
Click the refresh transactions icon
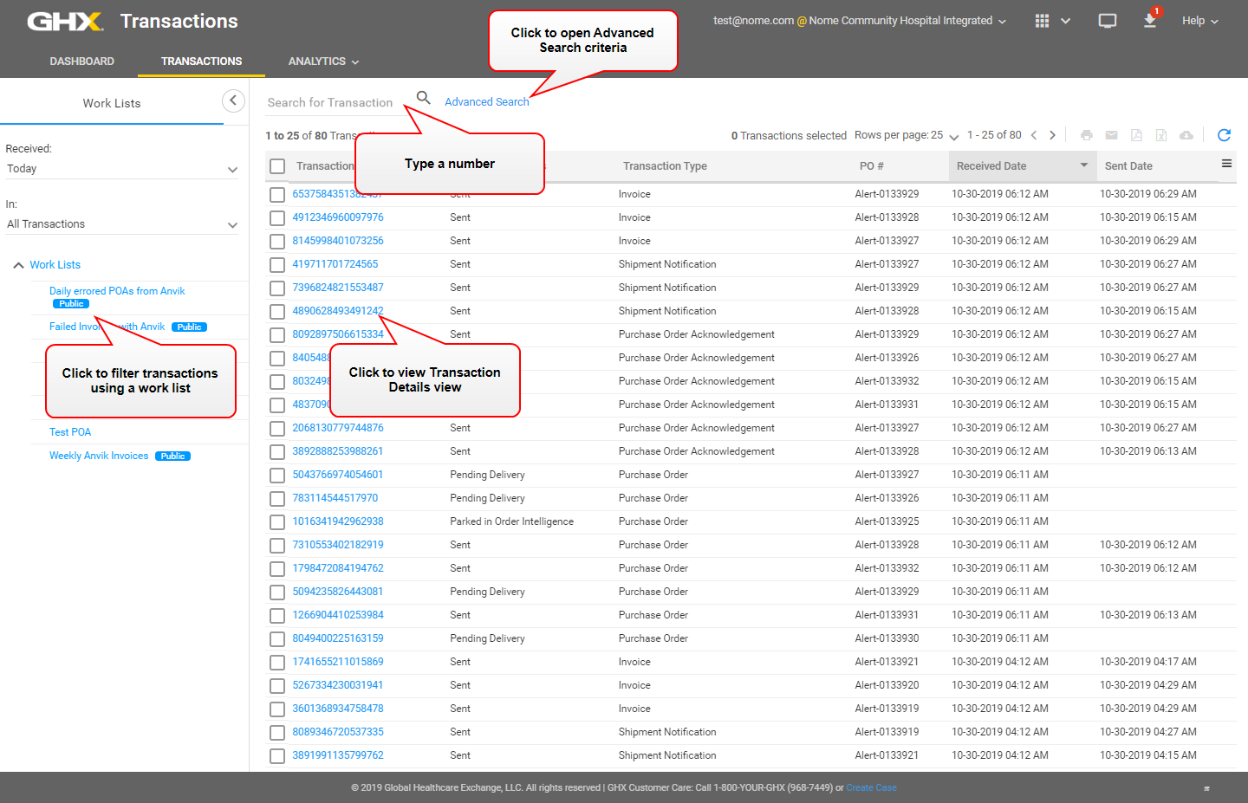1224,135
